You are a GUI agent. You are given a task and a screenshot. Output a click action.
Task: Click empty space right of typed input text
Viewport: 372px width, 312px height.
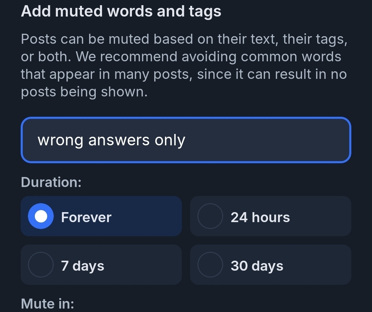pos(269,140)
